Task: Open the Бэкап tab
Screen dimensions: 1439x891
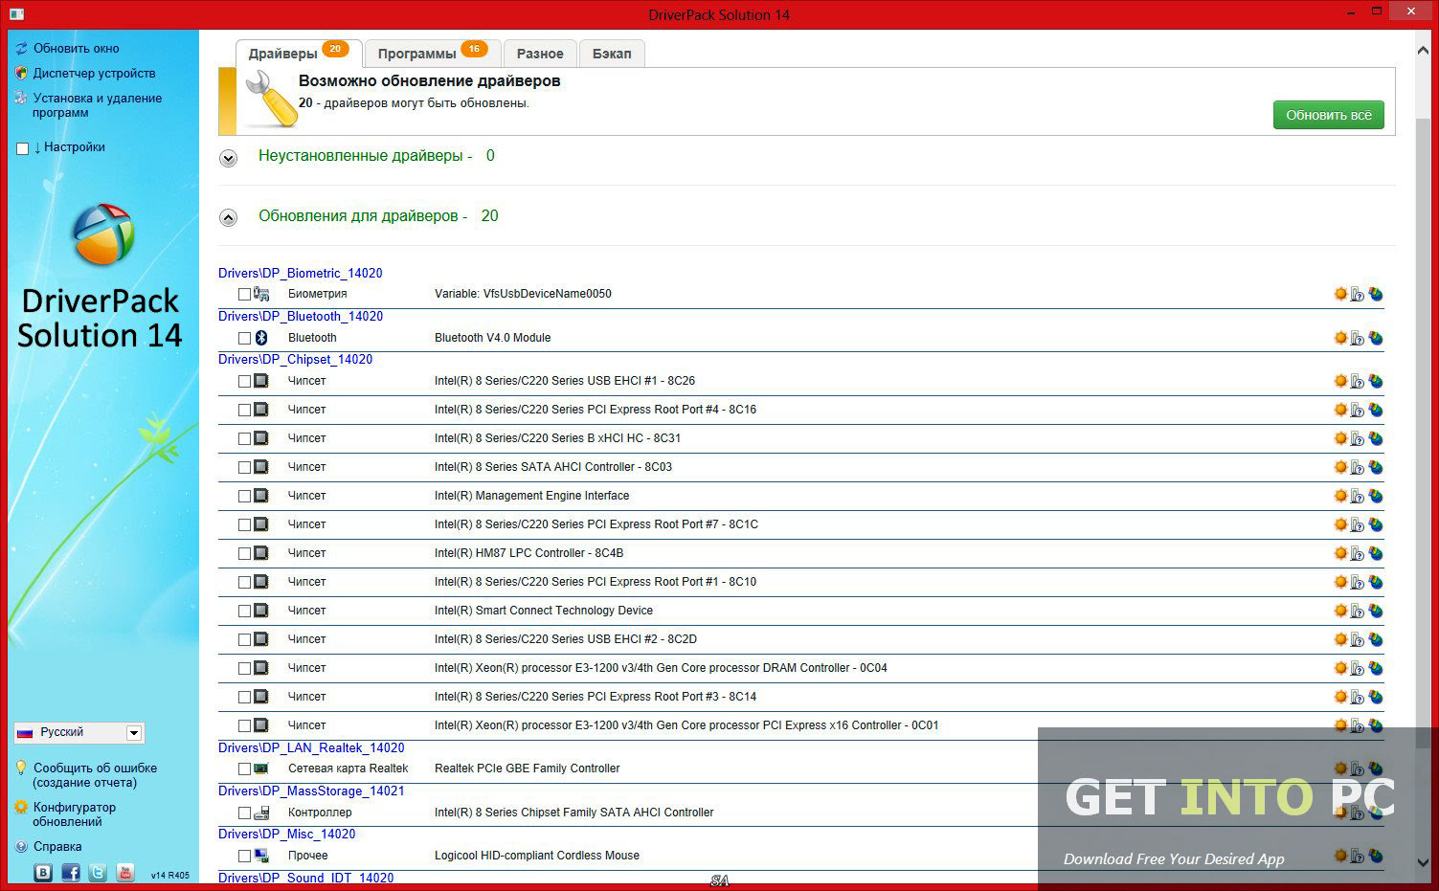Action: click(x=612, y=54)
